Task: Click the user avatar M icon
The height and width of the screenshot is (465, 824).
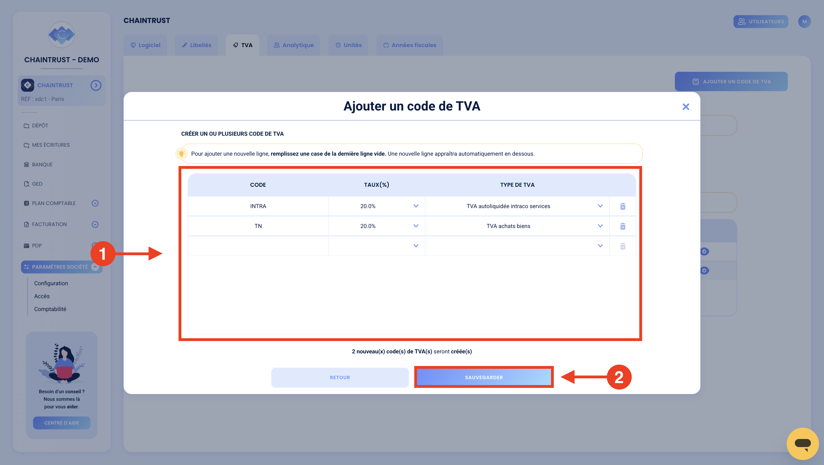Action: click(804, 21)
